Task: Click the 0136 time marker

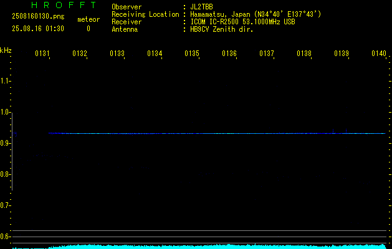Action: coord(229,54)
